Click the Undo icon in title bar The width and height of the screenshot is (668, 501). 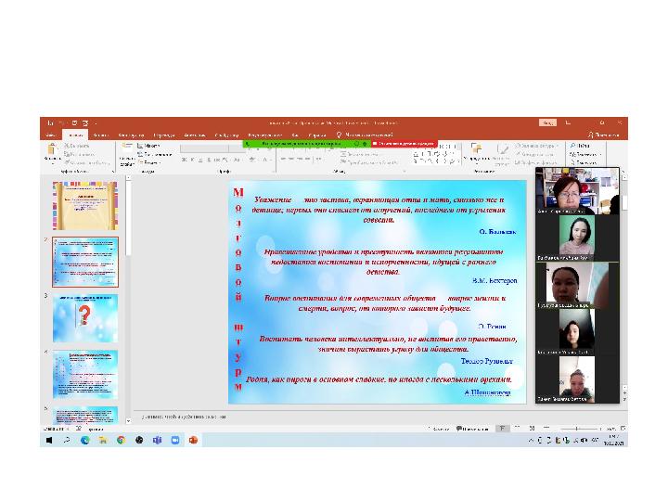[x=62, y=122]
